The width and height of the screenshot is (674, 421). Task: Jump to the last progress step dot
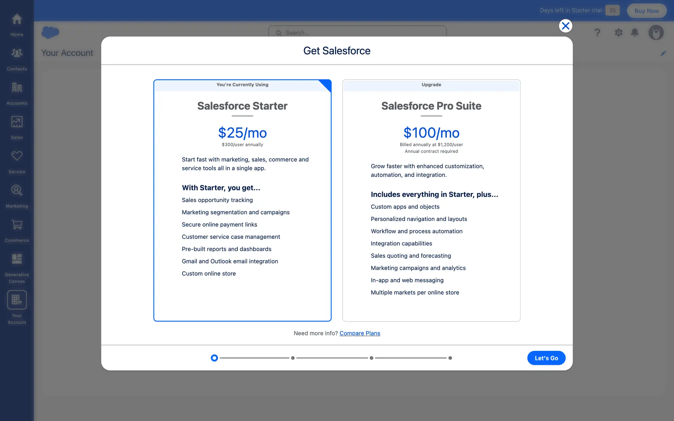click(450, 358)
